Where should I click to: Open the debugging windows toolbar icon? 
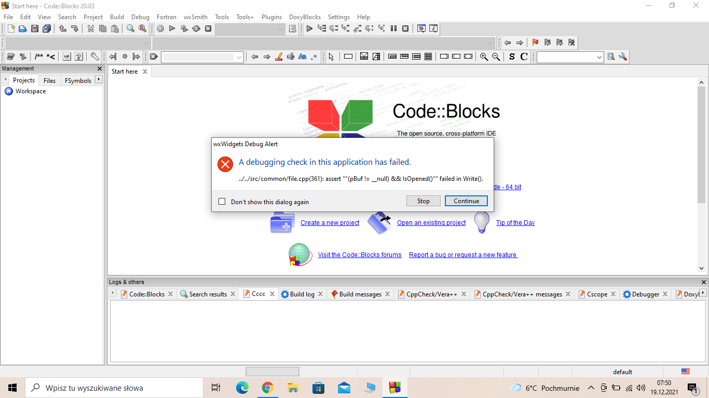point(421,29)
